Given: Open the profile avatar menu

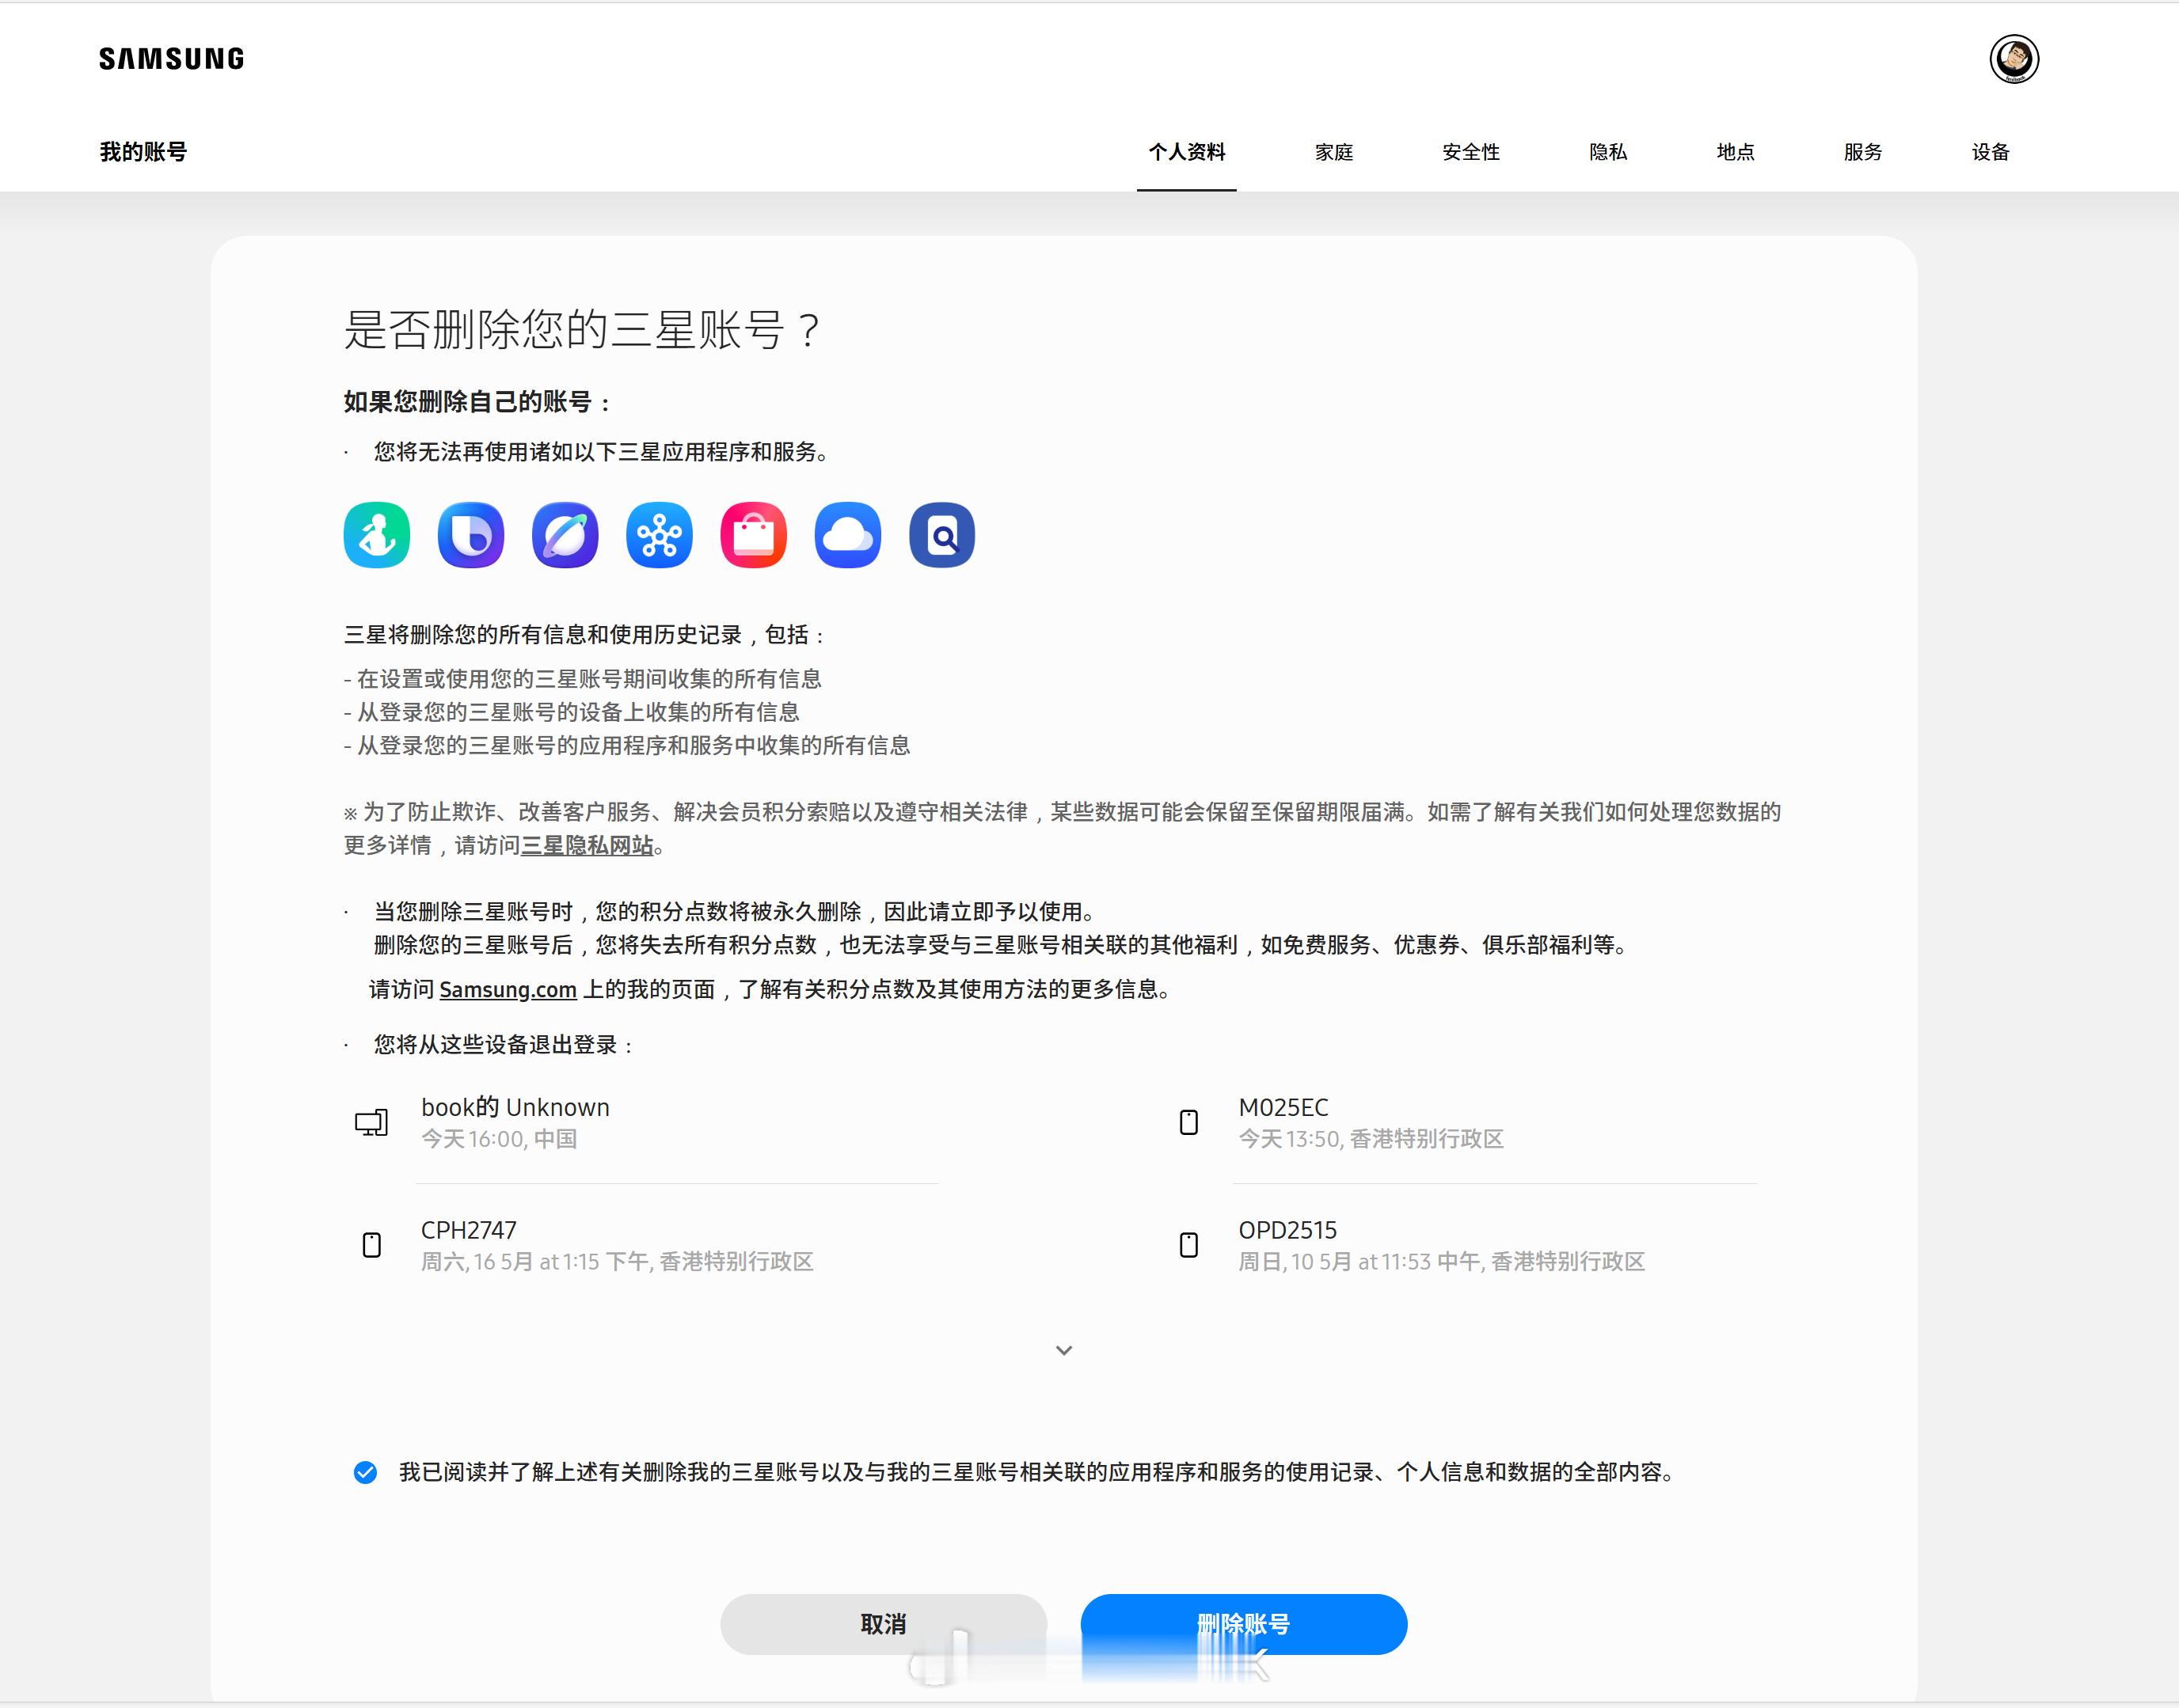Looking at the screenshot, I should click(x=2013, y=59).
